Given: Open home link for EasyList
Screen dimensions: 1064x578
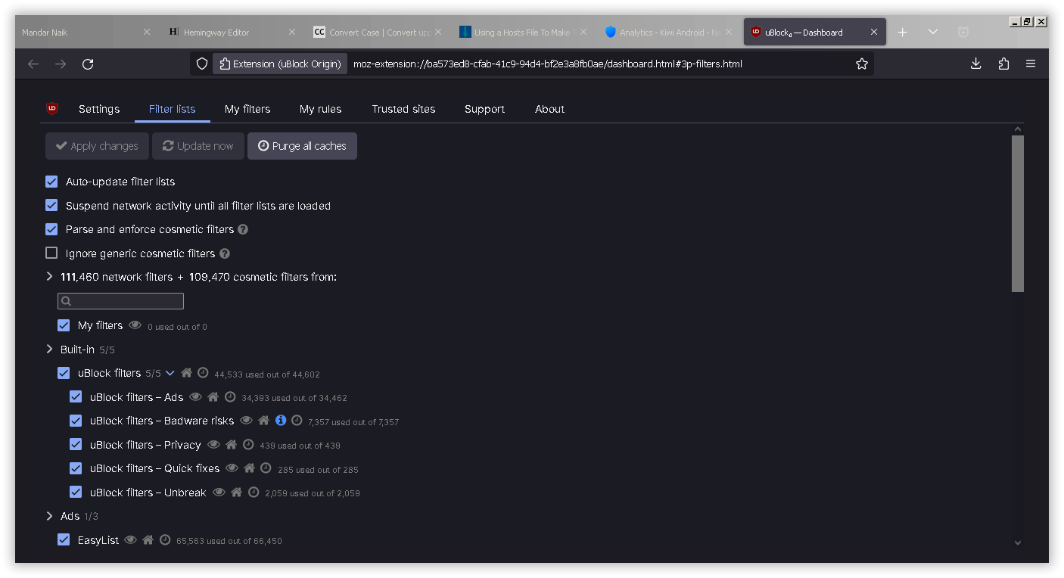Looking at the screenshot, I should pyautogui.click(x=148, y=539).
